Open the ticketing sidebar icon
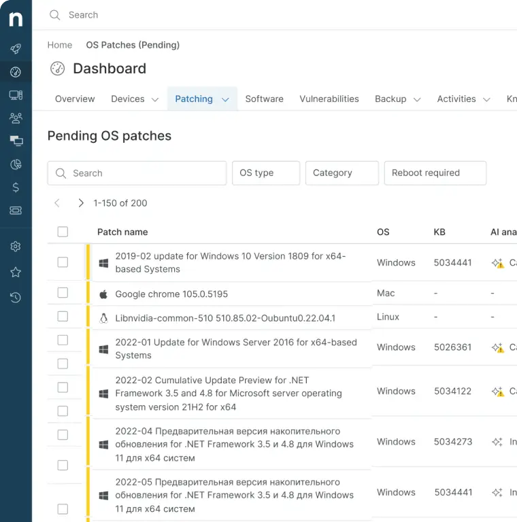517x522 pixels. click(16, 211)
